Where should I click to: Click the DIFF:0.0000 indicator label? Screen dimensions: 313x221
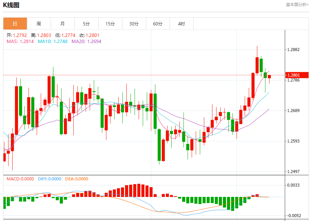(x=50, y=179)
